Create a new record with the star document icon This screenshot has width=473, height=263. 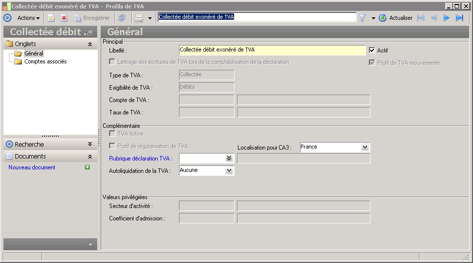(51, 18)
